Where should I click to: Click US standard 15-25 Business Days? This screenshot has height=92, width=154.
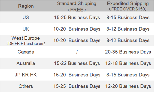coord(77,18)
